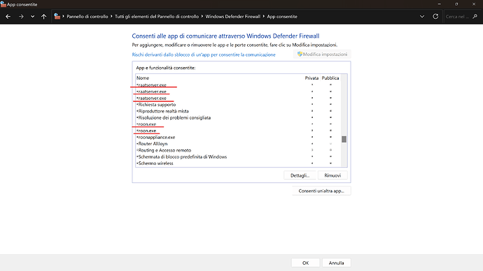Expand chevron after Tutti gli elementi breadcrumb
This screenshot has height=271, width=483.
202,16
